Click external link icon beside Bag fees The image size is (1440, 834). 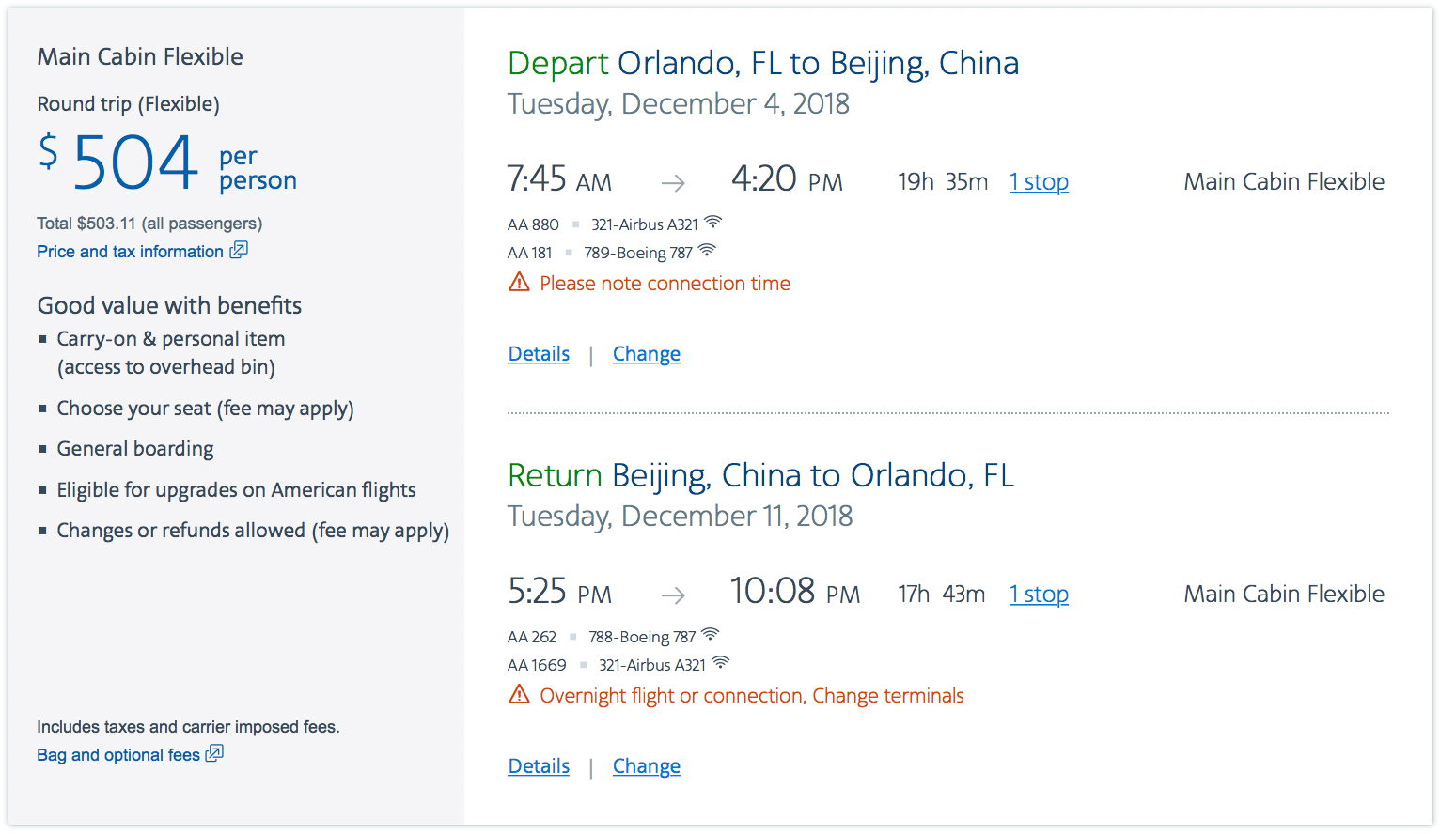[x=214, y=753]
